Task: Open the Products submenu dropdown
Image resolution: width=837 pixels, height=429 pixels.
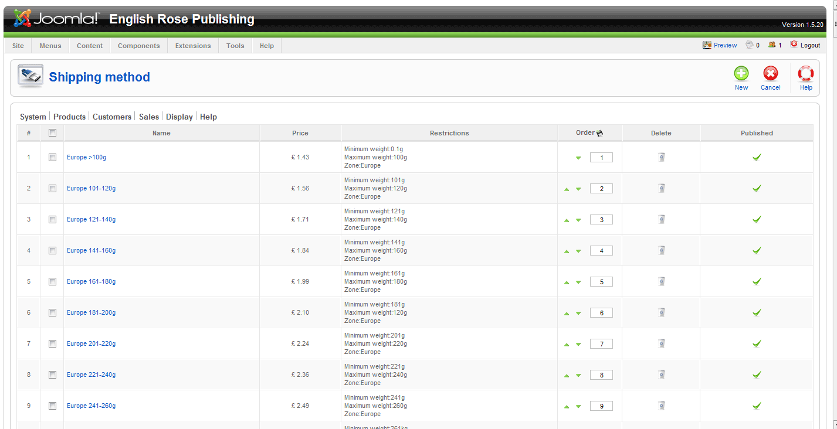Action: click(69, 117)
